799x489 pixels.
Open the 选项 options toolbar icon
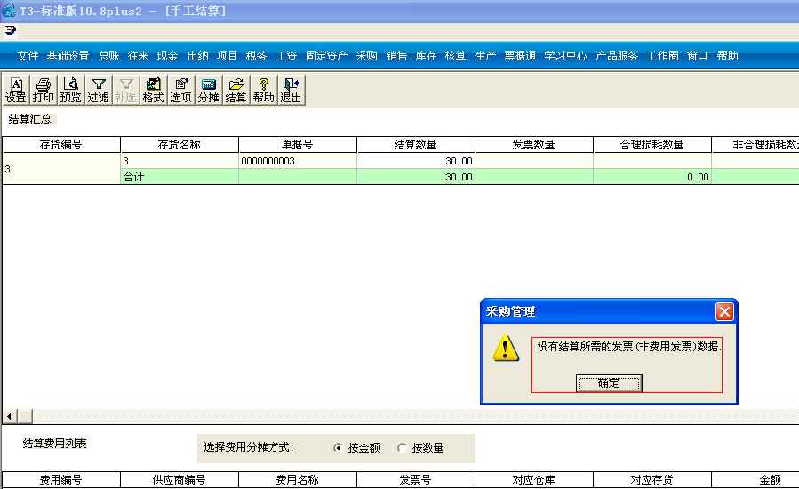click(x=181, y=91)
